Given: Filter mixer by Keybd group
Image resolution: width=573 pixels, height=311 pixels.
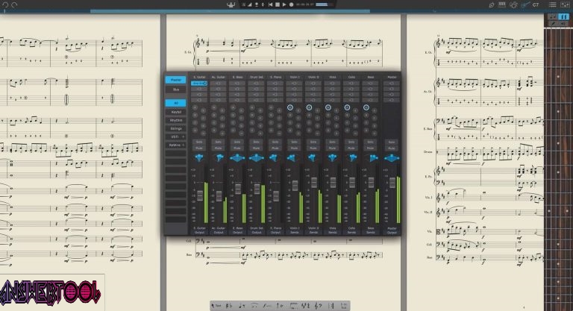Looking at the screenshot, I should pyautogui.click(x=176, y=112).
